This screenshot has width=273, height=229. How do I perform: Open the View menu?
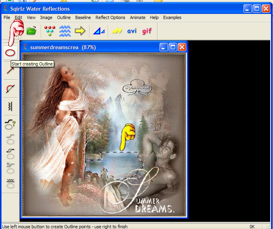31,17
